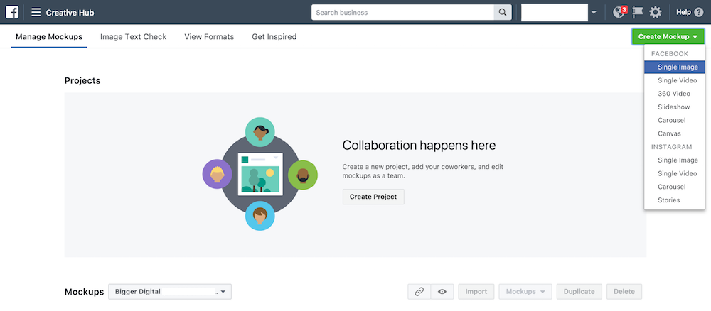The width and height of the screenshot is (711, 311).
Task: Select Facebook Single Video option
Action: click(674, 80)
